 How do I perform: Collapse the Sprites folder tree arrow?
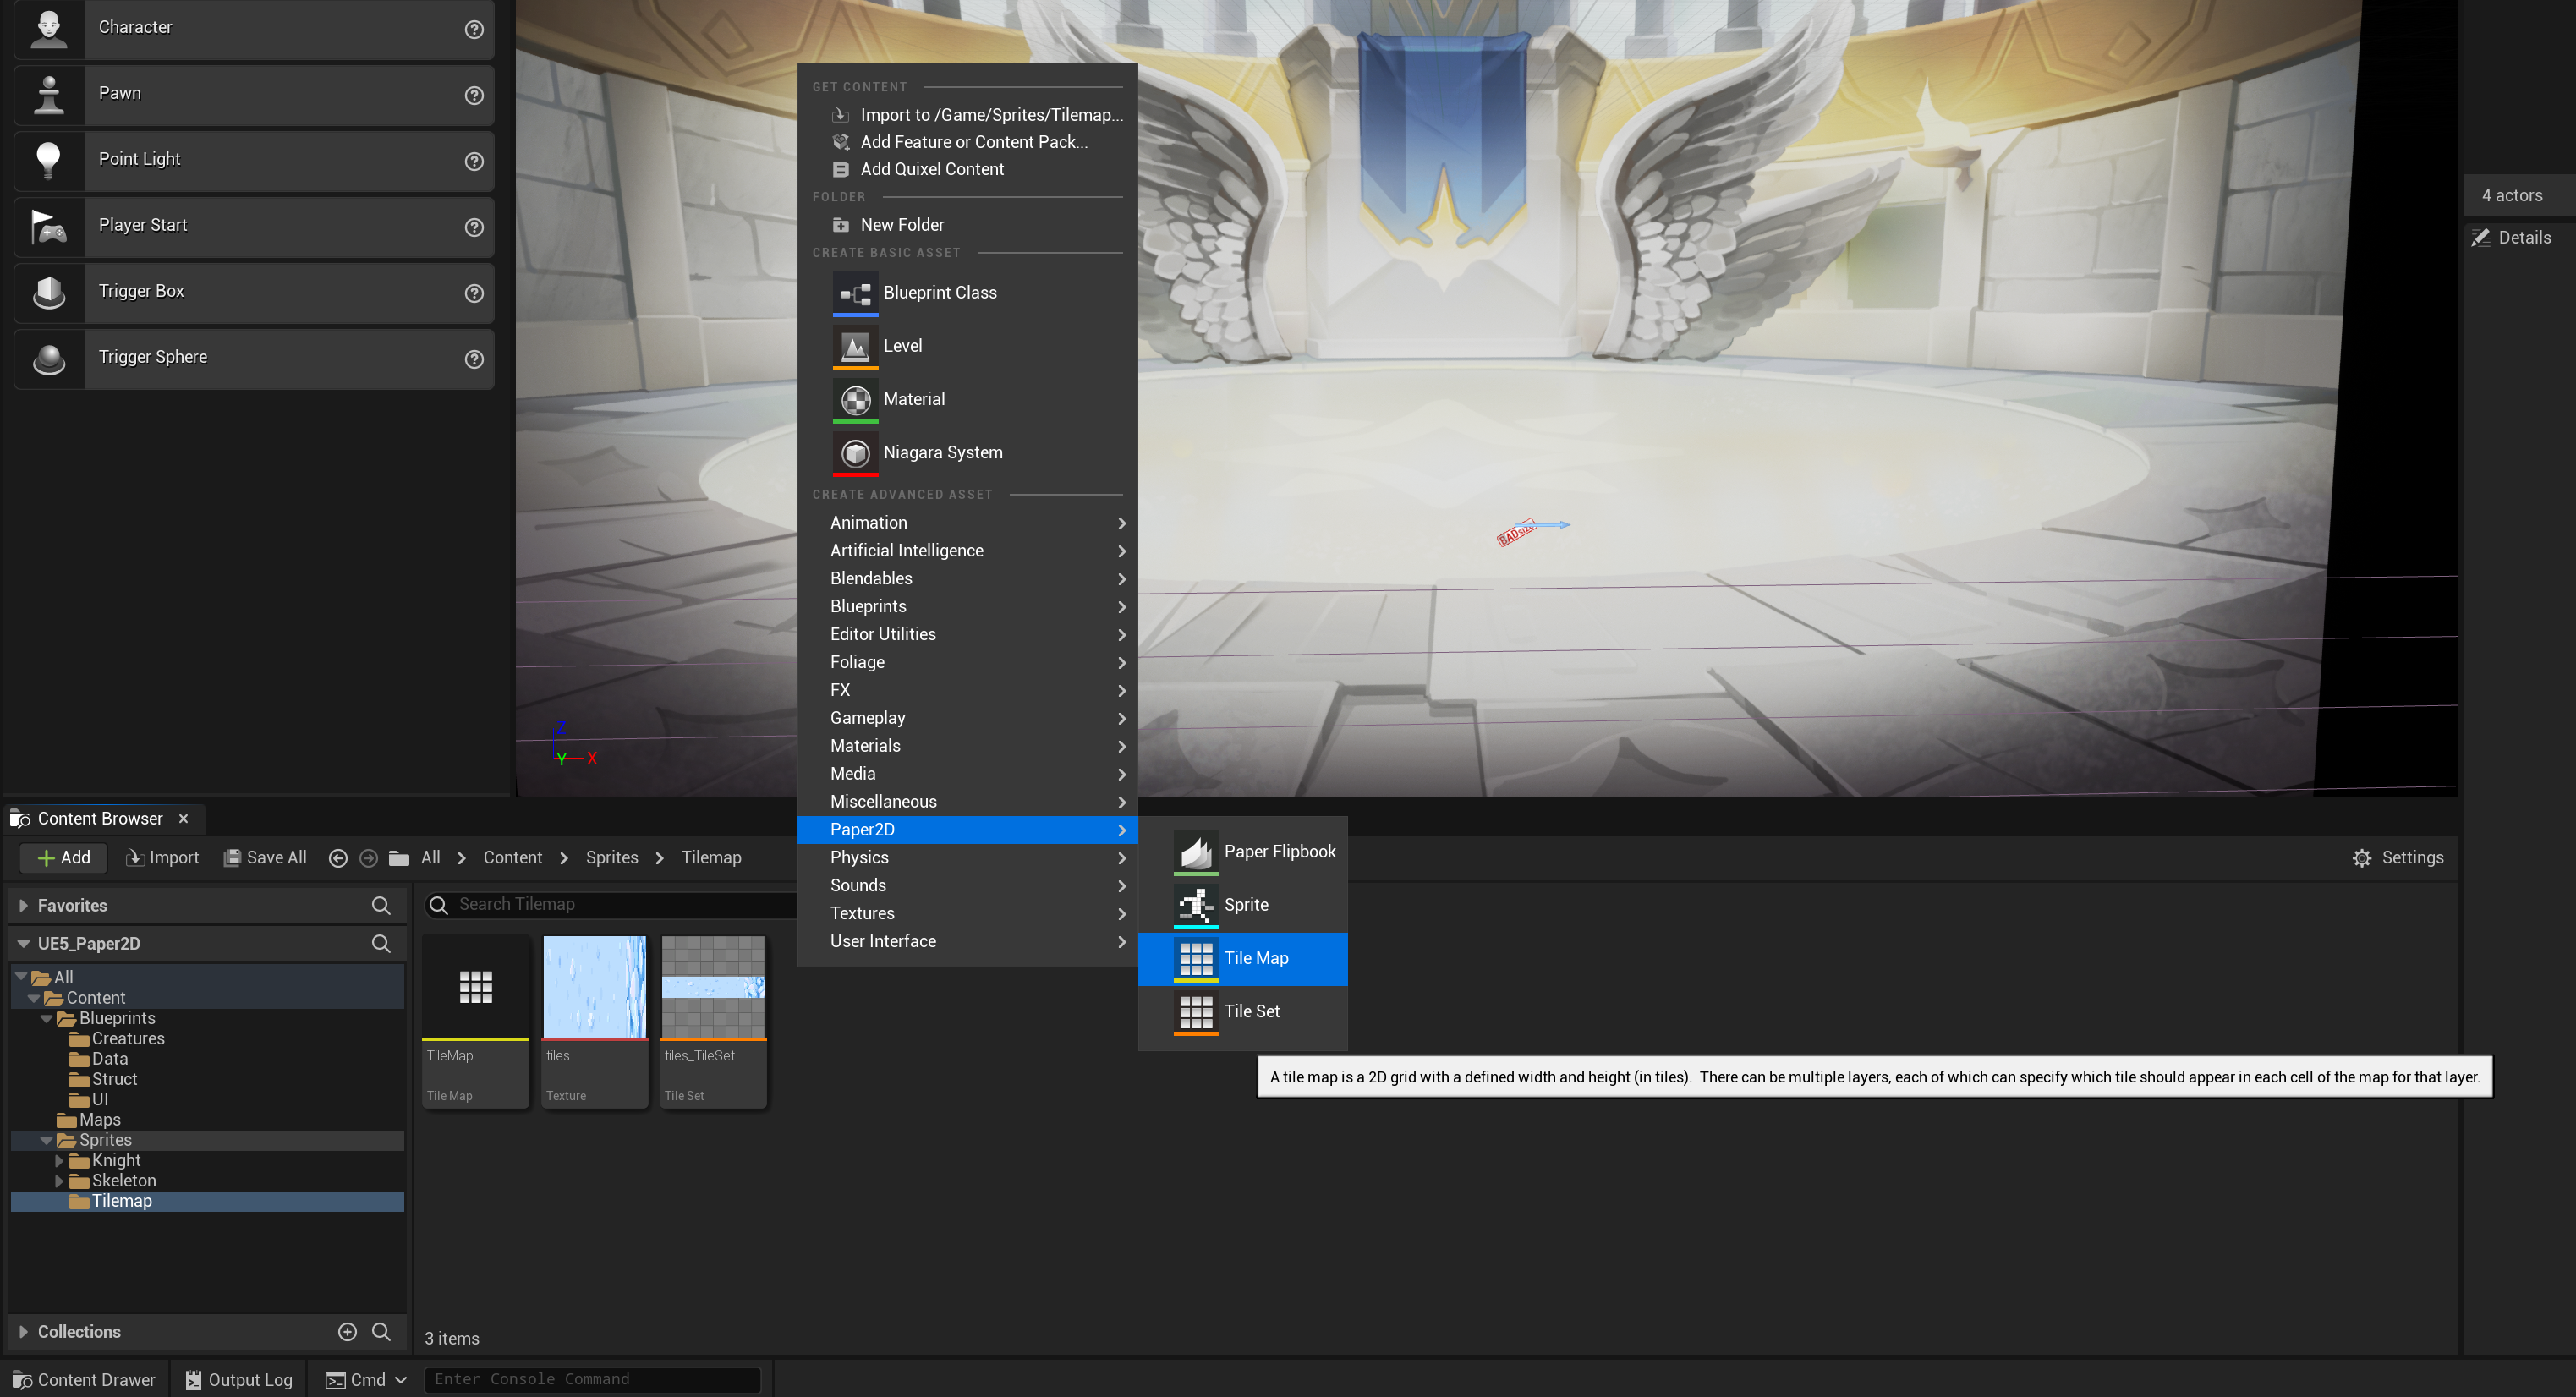[46, 1140]
